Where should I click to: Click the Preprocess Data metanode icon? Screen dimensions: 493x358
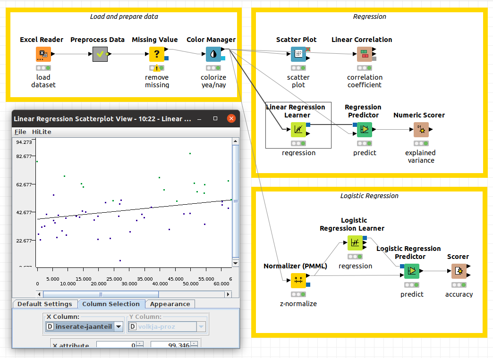[100, 54]
